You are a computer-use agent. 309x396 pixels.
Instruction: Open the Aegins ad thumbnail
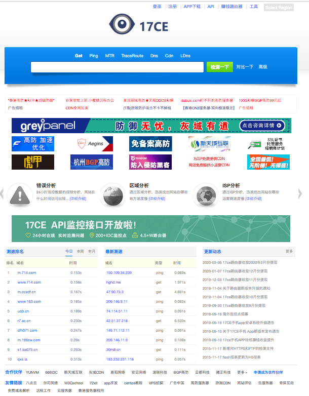(92, 144)
